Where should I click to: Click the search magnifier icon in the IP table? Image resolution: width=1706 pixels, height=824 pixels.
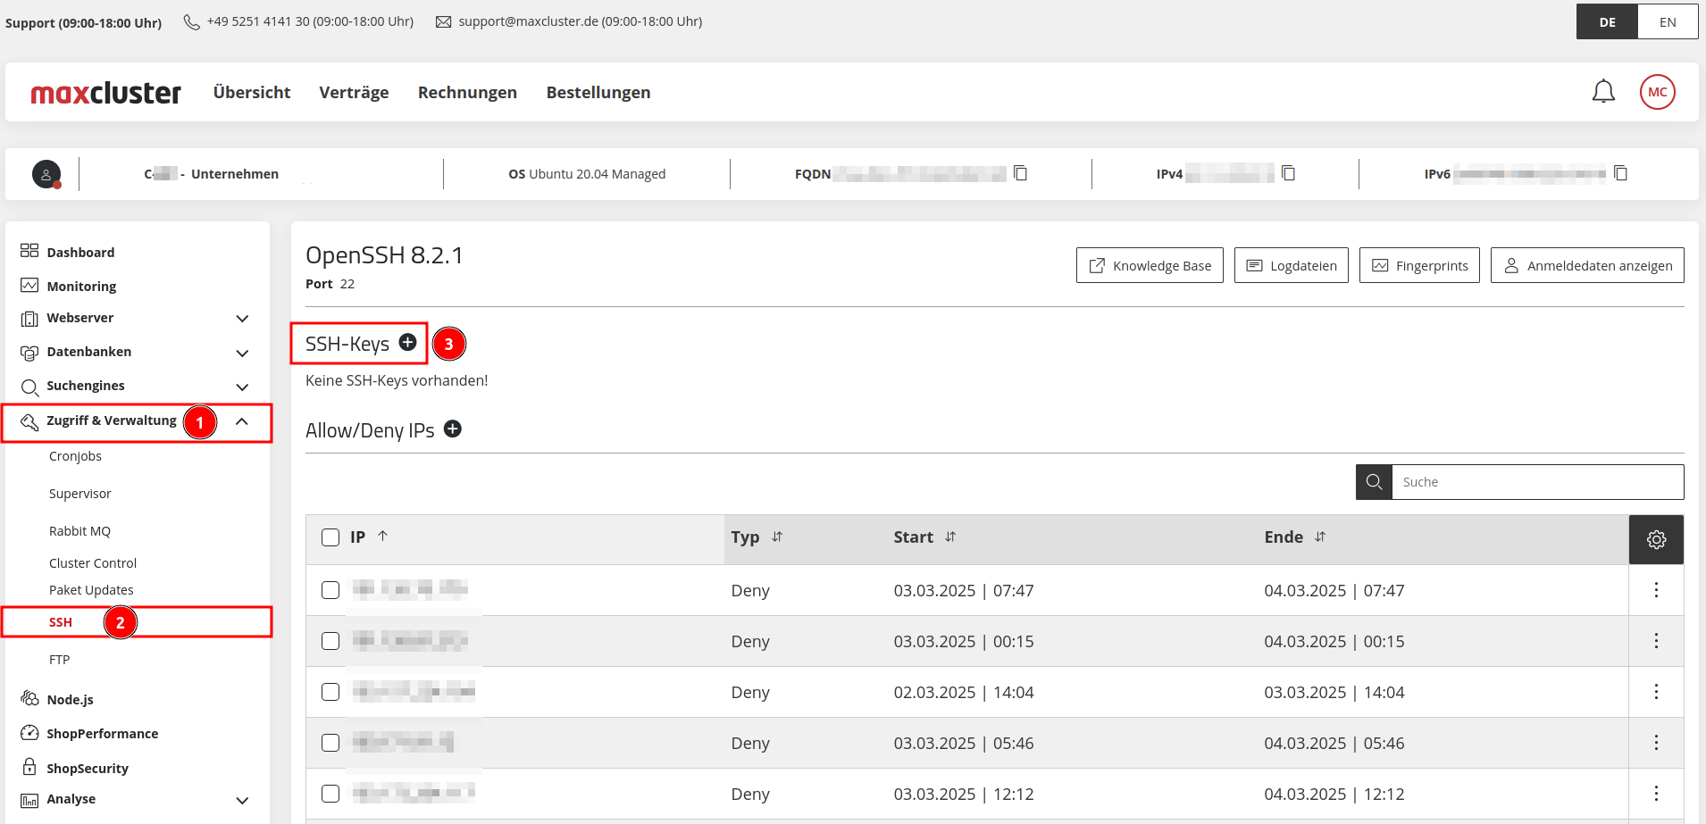point(1374,482)
